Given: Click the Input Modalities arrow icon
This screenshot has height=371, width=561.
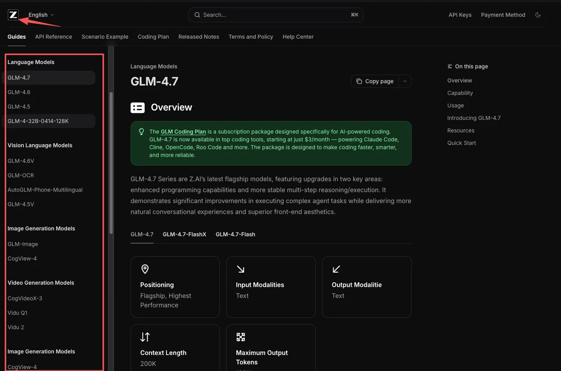Looking at the screenshot, I should (x=241, y=269).
